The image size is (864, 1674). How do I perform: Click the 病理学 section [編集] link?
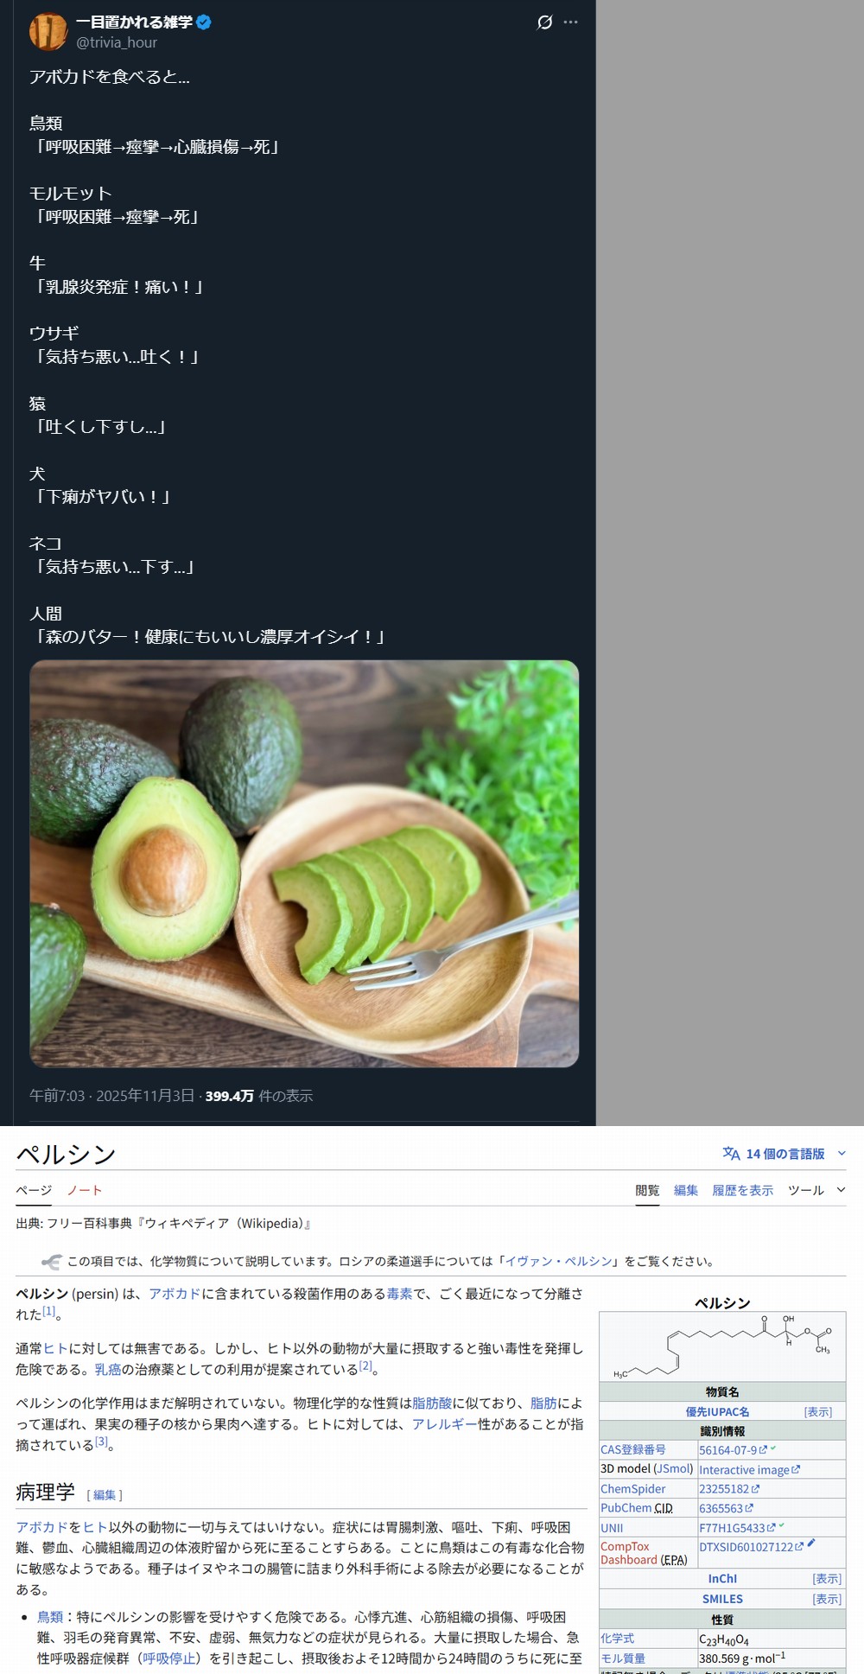pos(105,1495)
